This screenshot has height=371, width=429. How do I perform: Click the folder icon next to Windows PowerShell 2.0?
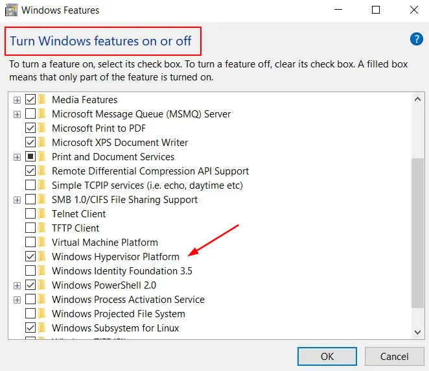43,285
